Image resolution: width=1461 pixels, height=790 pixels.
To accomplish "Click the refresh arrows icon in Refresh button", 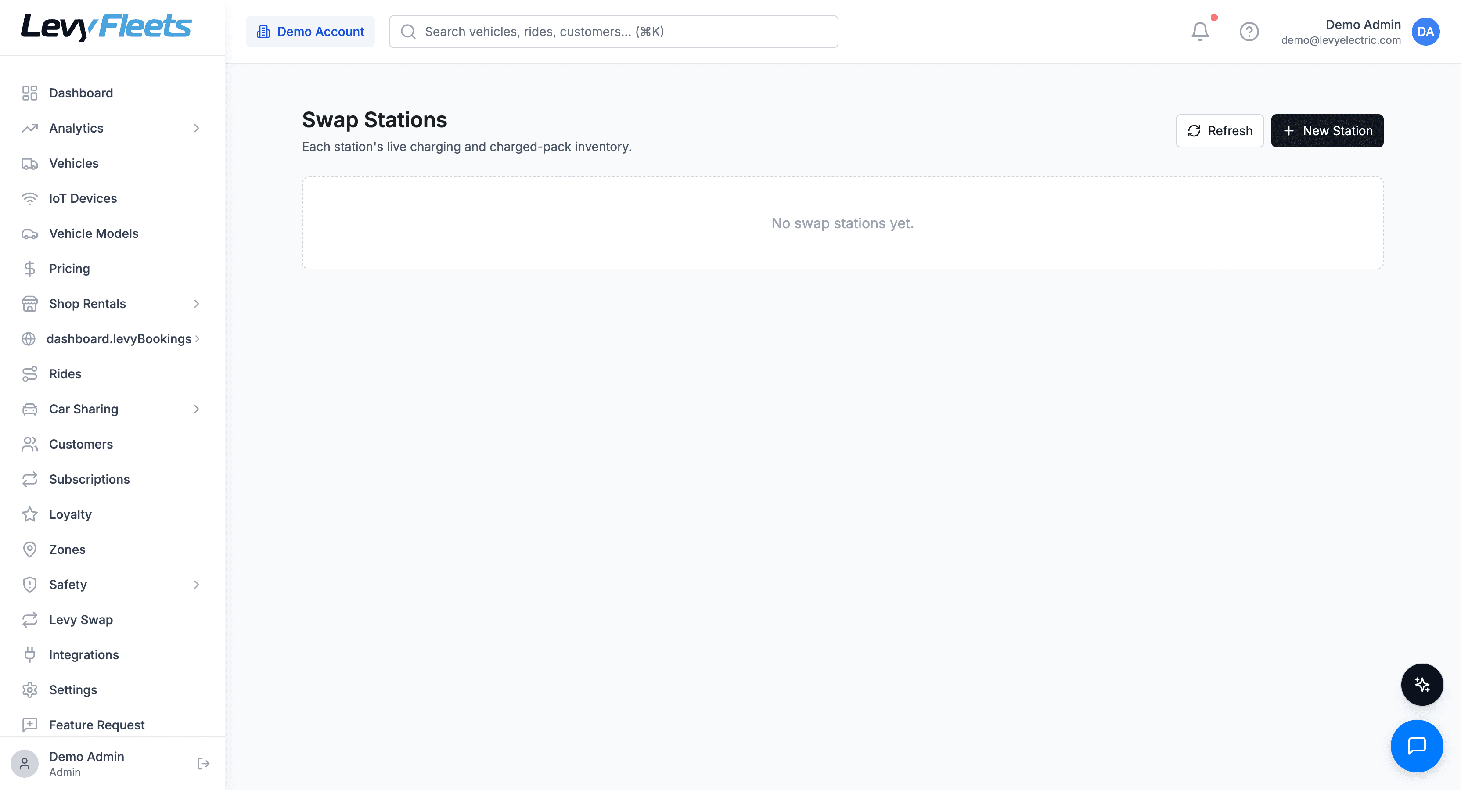I will pyautogui.click(x=1194, y=131).
